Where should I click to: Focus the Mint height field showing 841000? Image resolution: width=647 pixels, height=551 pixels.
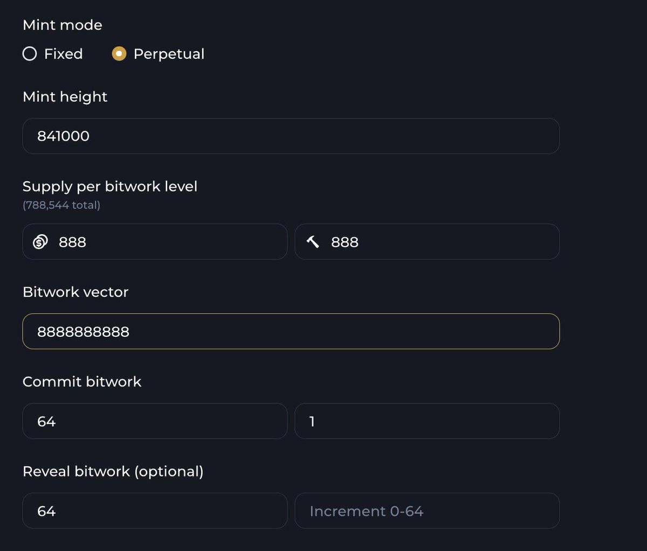[291, 136]
